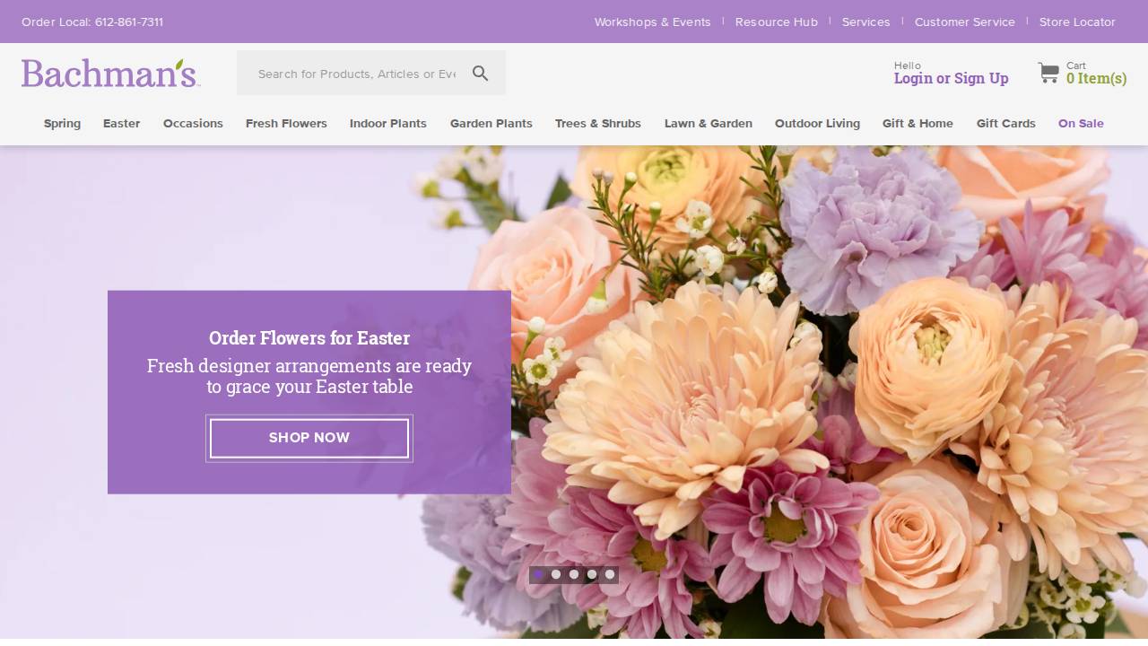Open the Trees & Shrubs dropdown

598,123
